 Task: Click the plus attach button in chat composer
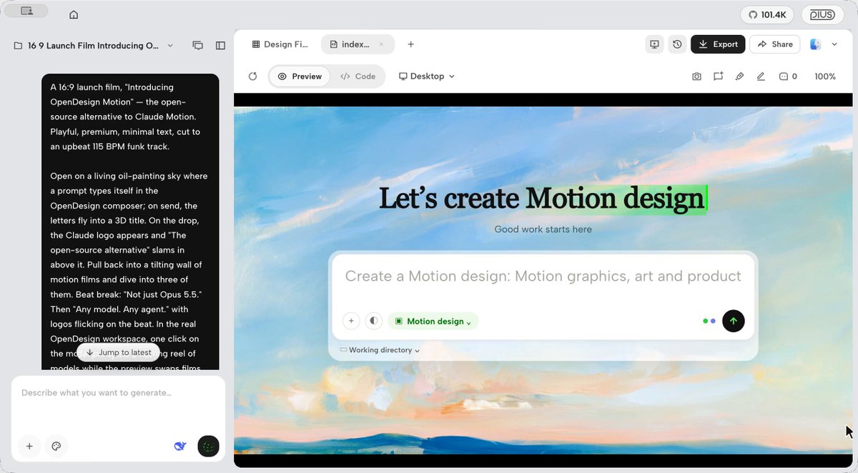[29, 447]
